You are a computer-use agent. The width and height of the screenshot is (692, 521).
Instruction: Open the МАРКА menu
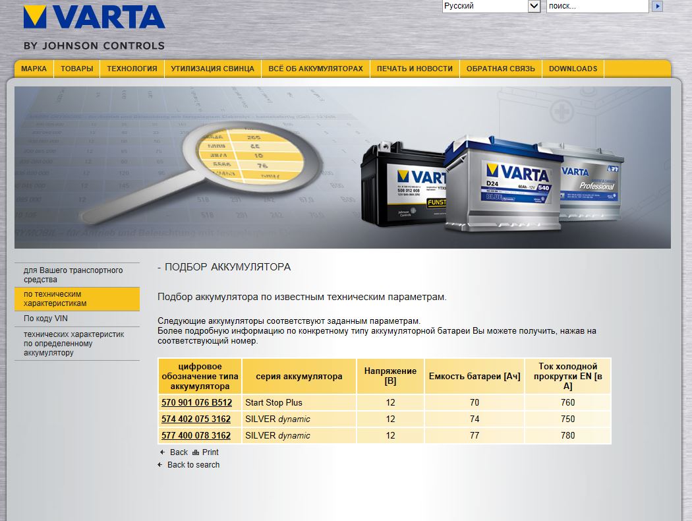[34, 69]
